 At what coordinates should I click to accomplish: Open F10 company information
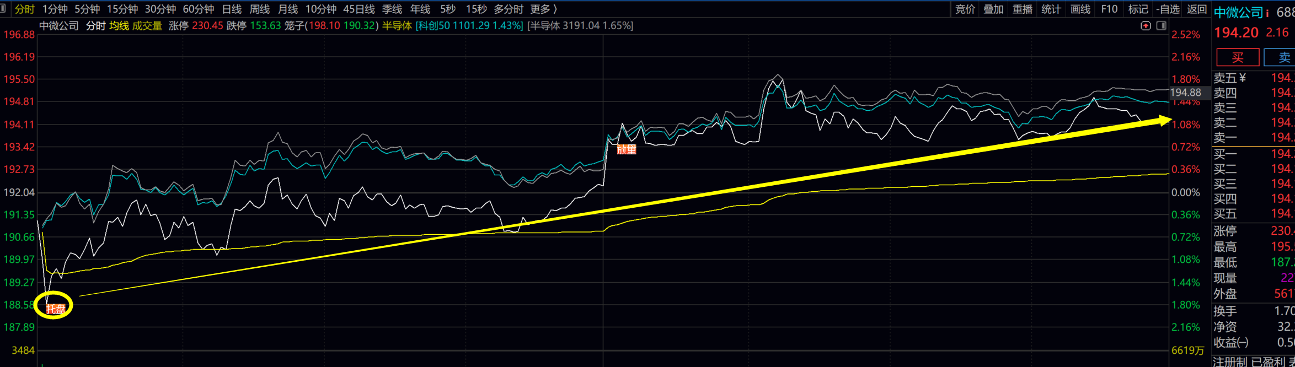1109,9
